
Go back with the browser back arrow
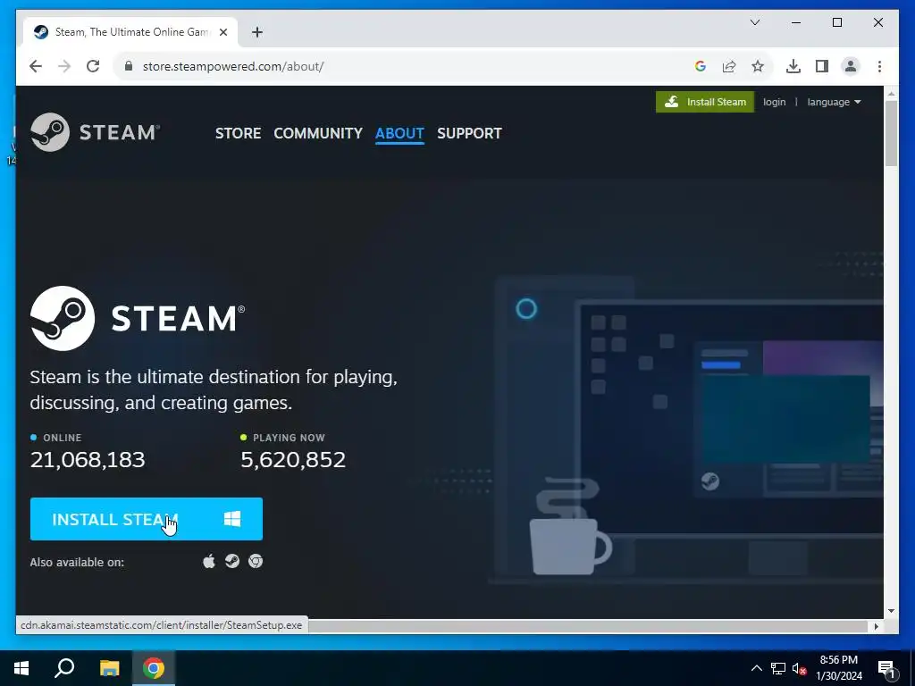[36, 66]
